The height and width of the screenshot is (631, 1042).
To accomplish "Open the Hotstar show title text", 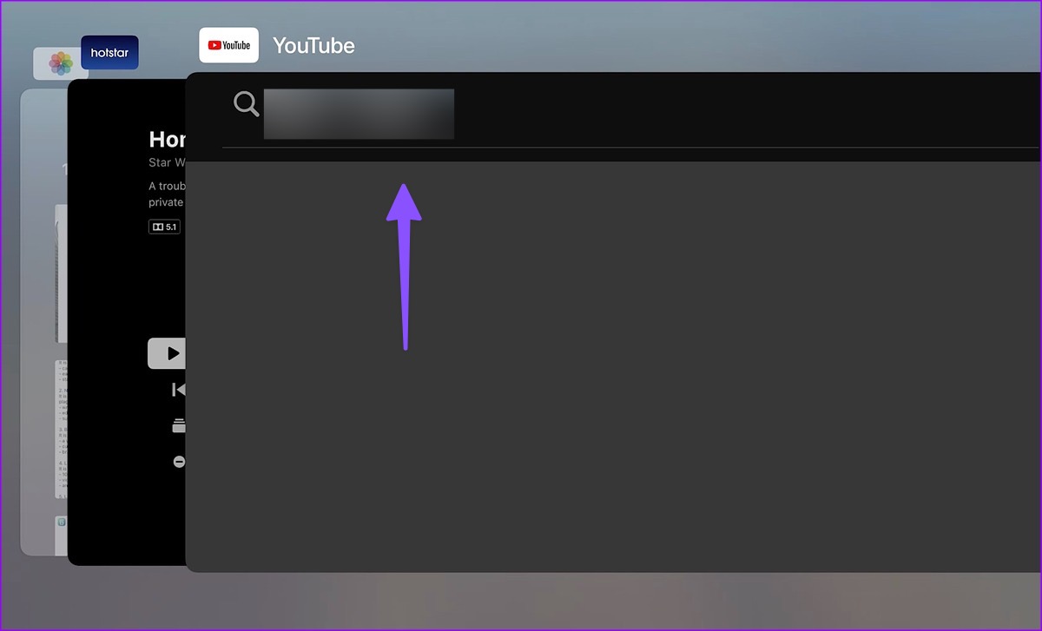I will (167, 140).
